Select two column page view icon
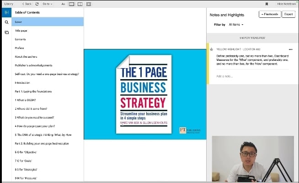Viewport: 299px width, 183px height. (x=80, y=4)
